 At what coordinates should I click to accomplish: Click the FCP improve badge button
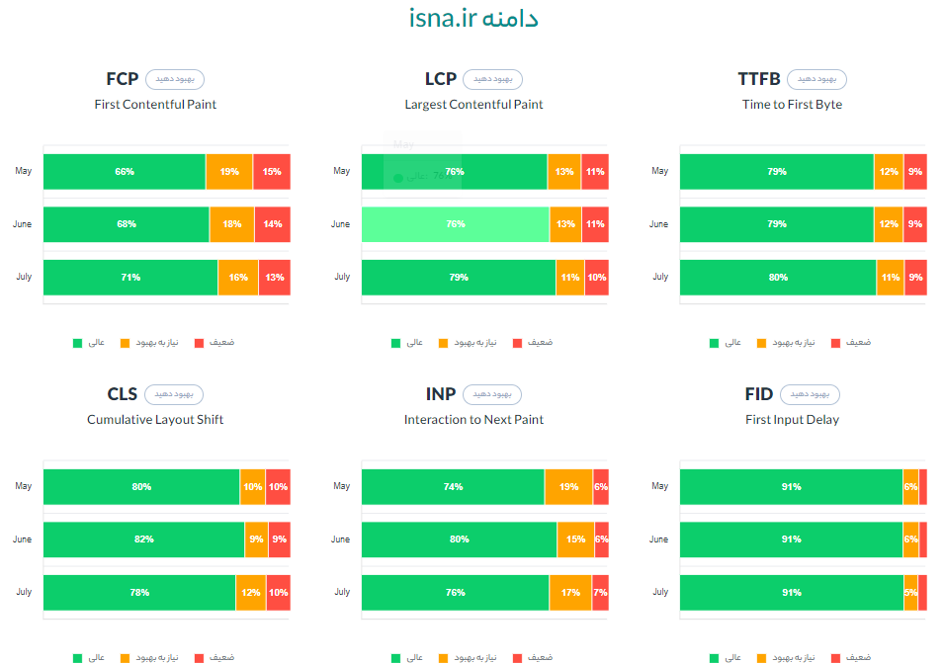tap(175, 79)
